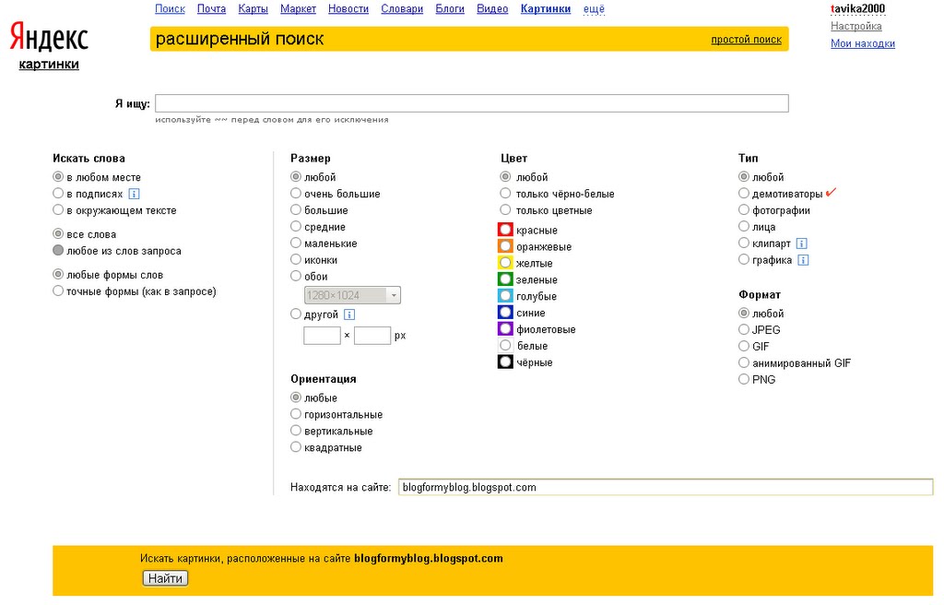Go to 'Поиск' in top navigation
The height and width of the screenshot is (605, 944).
tap(170, 9)
